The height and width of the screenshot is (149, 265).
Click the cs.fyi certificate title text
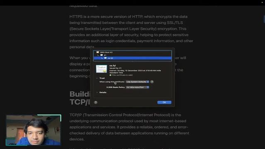(x=113, y=66)
